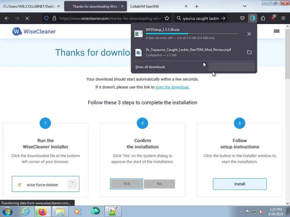290x217 pixels.
Task: Click download progress bar
Action: [192, 34]
